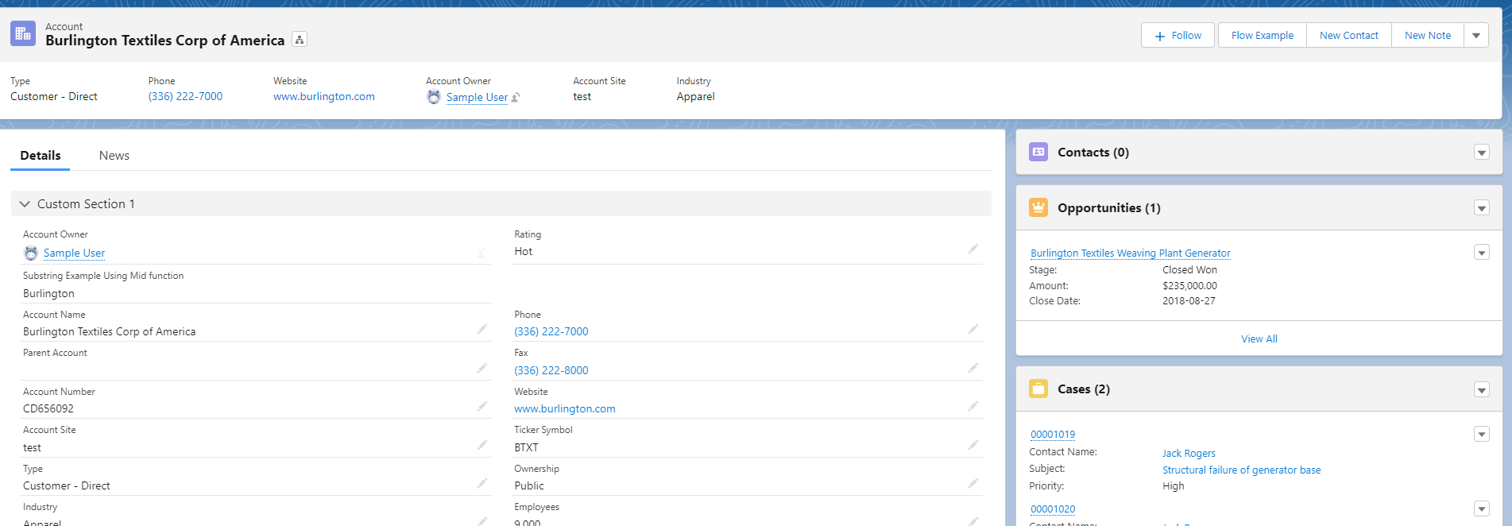Click the New Contact button
This screenshot has height=526, width=1512.
[x=1349, y=35]
